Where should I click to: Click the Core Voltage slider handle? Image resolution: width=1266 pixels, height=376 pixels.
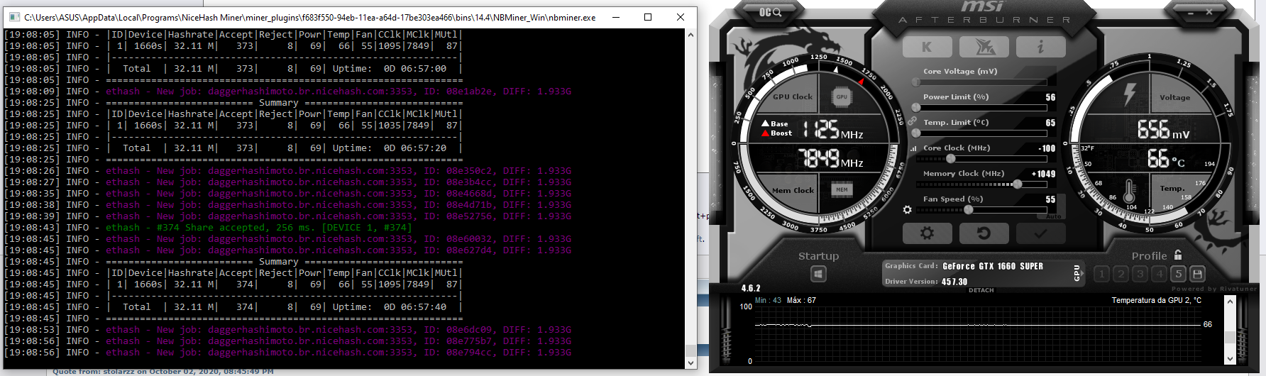click(x=916, y=82)
